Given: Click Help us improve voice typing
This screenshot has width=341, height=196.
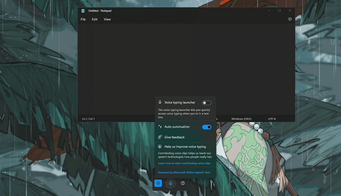Looking at the screenshot, I should pyautogui.click(x=185, y=147).
